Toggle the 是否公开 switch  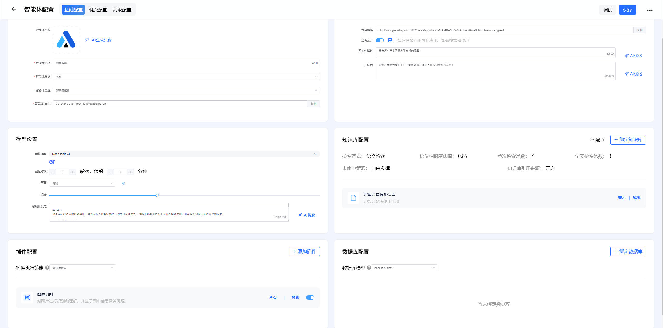point(380,40)
